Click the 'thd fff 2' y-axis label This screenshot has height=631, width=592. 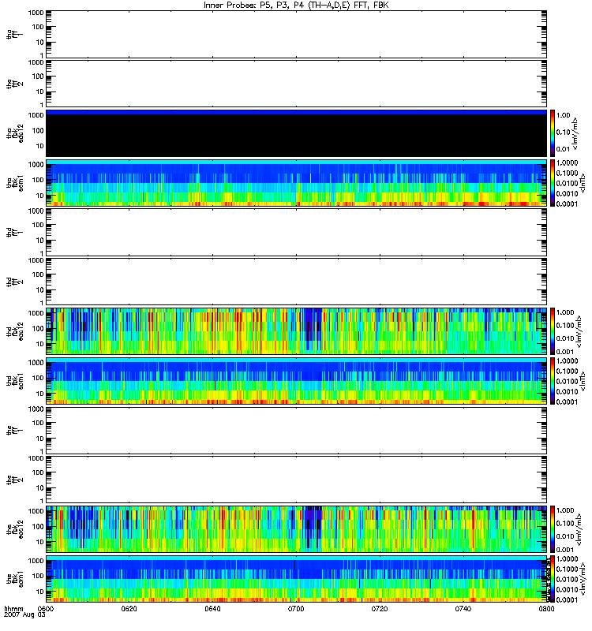[14, 282]
